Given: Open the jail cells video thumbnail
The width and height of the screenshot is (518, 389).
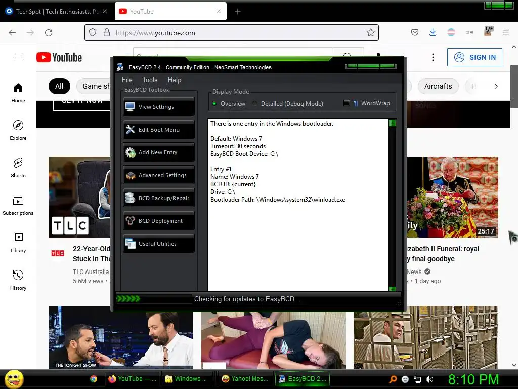Looking at the screenshot, I should coord(425,337).
